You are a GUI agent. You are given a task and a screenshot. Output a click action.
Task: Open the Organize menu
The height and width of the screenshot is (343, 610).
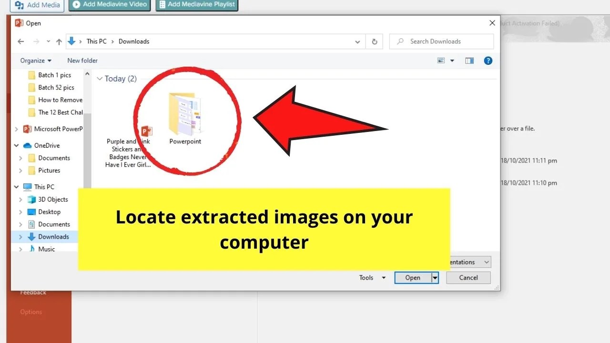point(34,61)
